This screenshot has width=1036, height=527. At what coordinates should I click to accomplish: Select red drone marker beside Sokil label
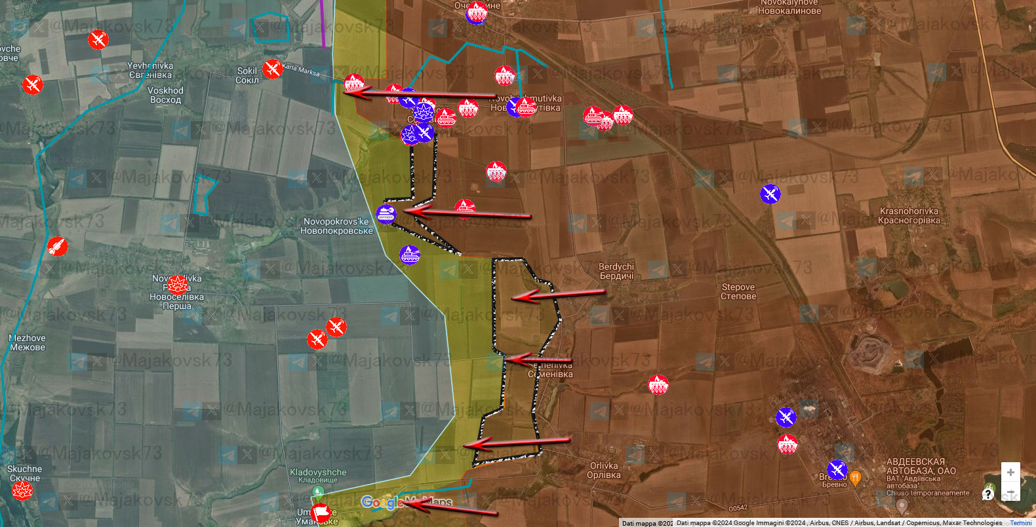tap(272, 68)
